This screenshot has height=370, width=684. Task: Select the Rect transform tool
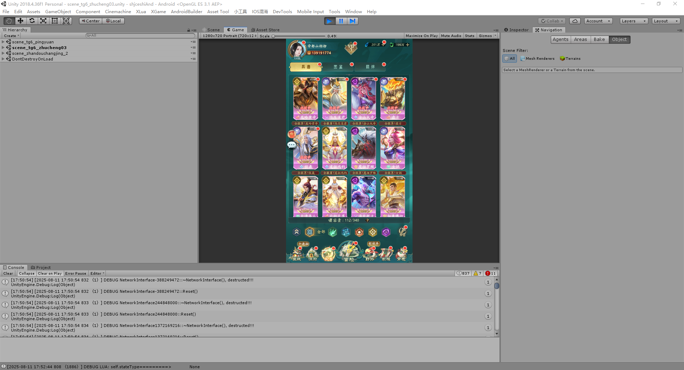pos(55,21)
